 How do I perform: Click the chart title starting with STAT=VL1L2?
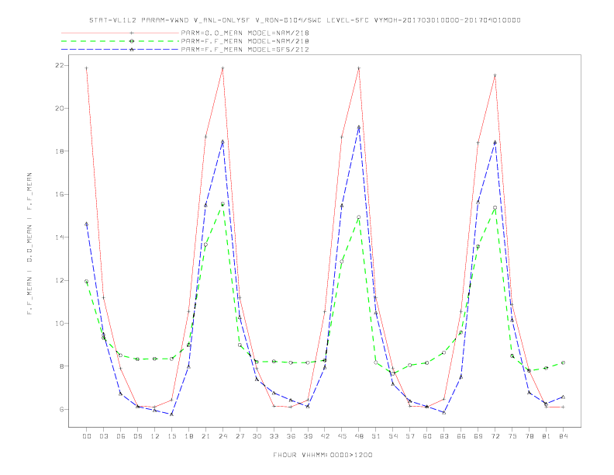305,20
